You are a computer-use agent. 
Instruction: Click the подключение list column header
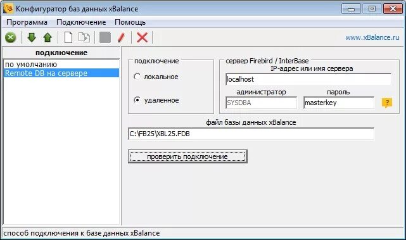pos(61,53)
